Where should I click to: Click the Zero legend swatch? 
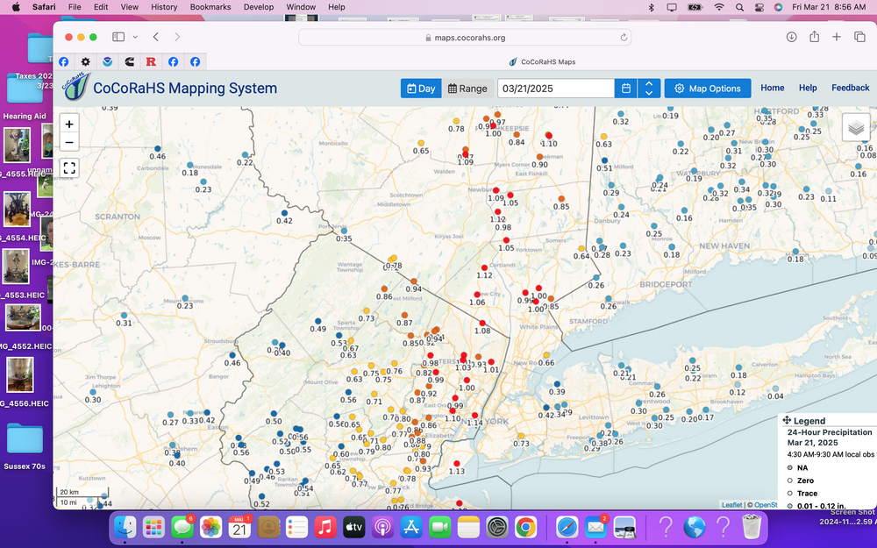pyautogui.click(x=790, y=480)
